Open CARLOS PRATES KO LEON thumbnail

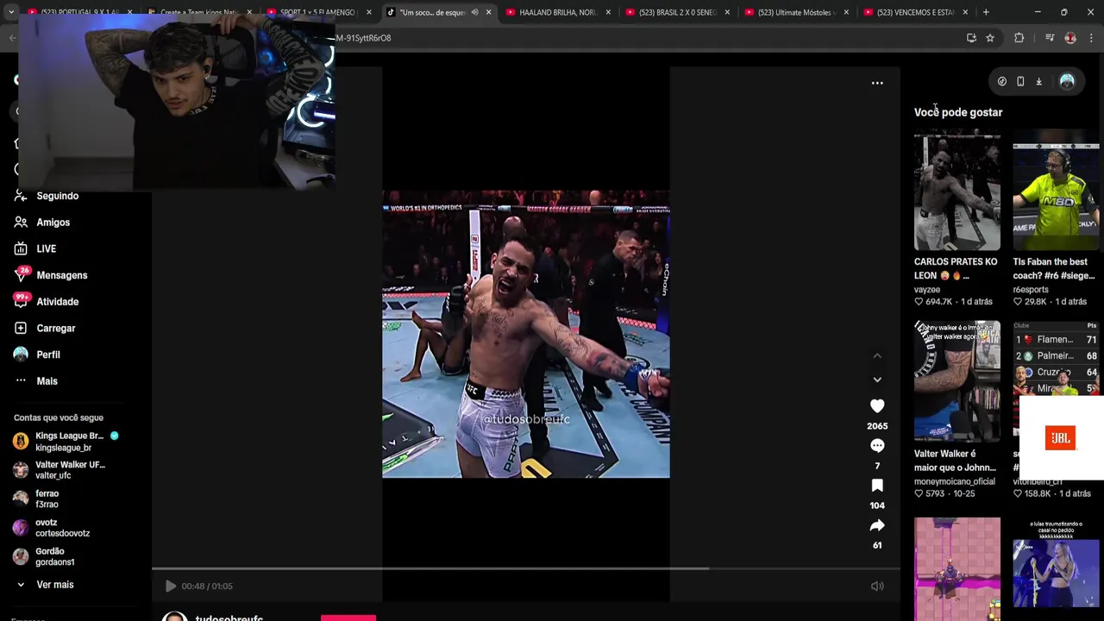coord(957,190)
